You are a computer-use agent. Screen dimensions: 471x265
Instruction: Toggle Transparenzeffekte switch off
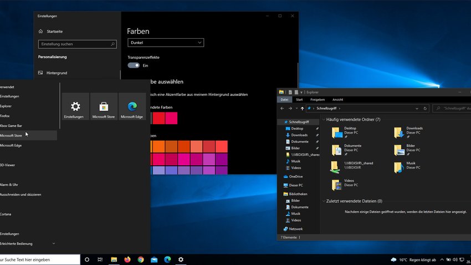click(x=134, y=65)
